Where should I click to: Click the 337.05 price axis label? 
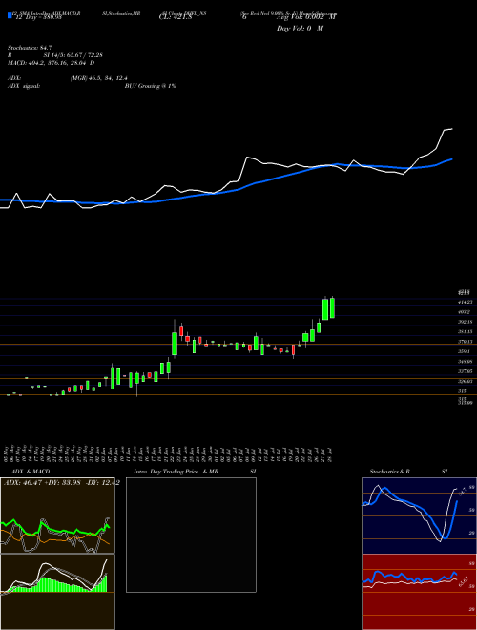pos(466,371)
